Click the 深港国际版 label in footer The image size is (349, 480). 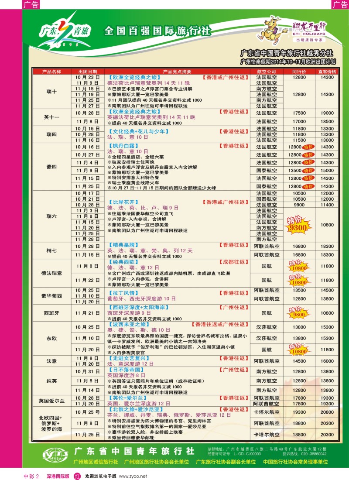click(x=58, y=477)
